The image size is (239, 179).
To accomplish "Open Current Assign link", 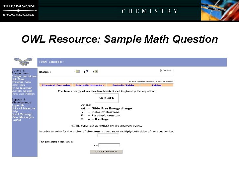I will [22, 91].
